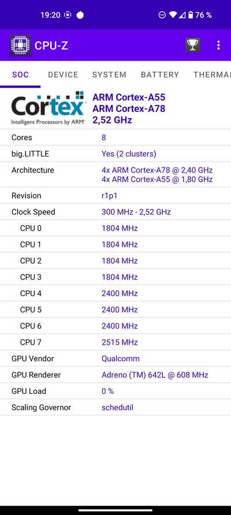This screenshot has height=515, width=231.
Task: Open the THERMAL tab
Action: point(212,75)
